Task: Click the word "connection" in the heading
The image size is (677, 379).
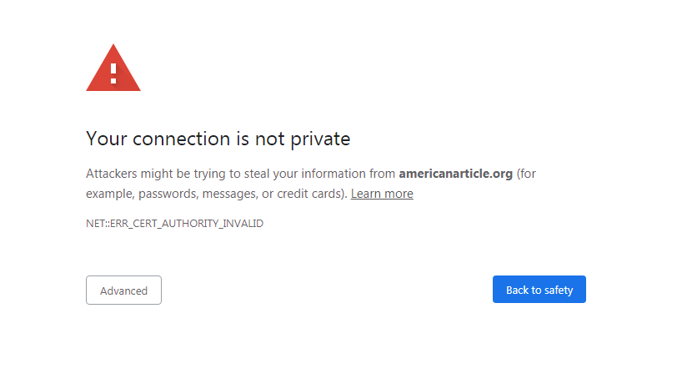Action: 176,139
